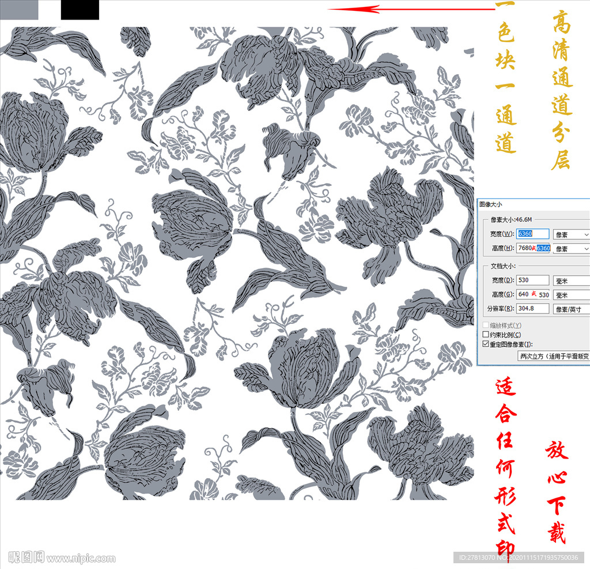Open the resample method dropdown 两次立方

click(554, 356)
